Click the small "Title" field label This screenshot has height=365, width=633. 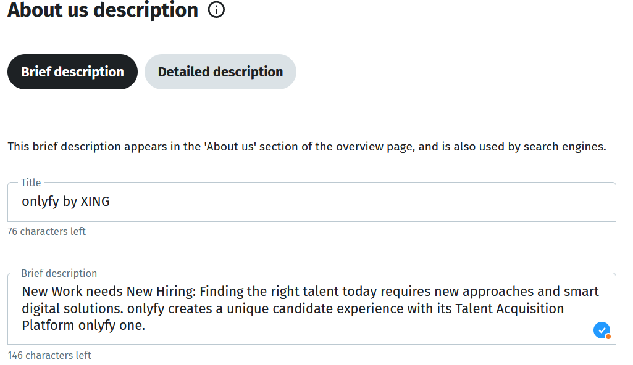click(31, 182)
